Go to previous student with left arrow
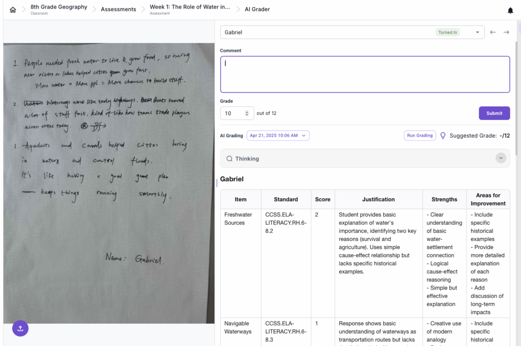The height and width of the screenshot is (346, 521). click(x=493, y=33)
